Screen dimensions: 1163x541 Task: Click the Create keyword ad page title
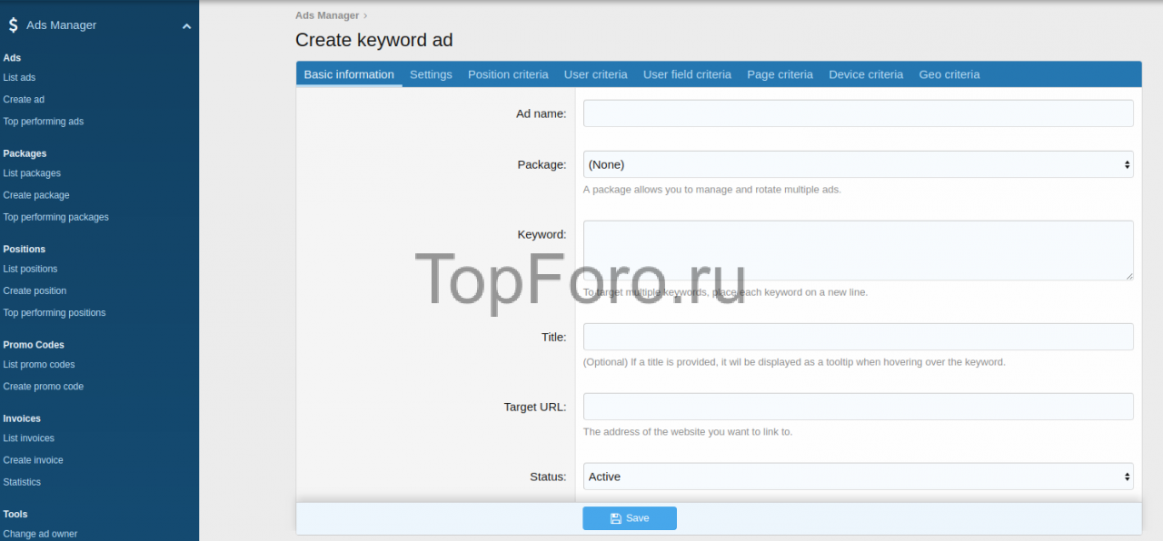[374, 40]
